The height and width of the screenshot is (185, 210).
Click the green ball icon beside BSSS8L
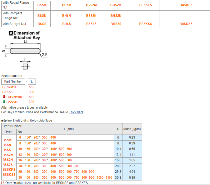coord(4,102)
